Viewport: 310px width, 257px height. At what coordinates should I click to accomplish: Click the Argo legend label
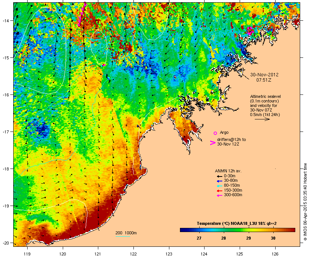[224, 132]
